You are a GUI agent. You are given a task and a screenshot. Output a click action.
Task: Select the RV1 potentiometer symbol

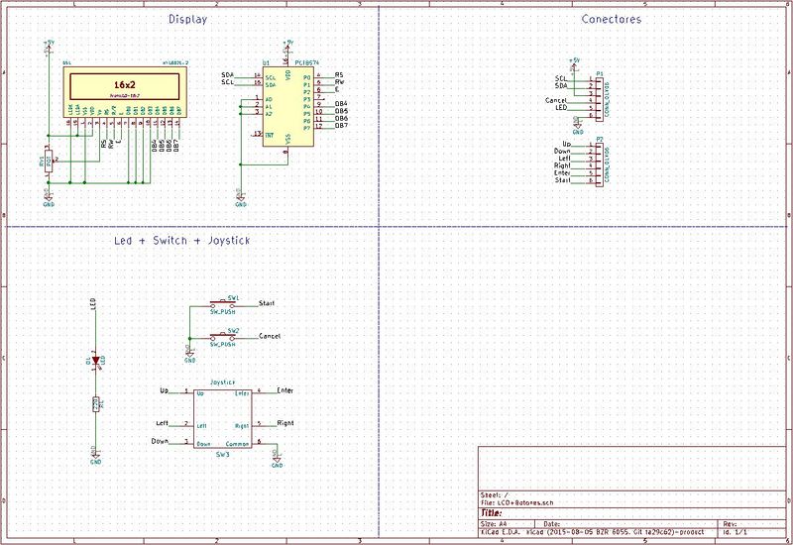pyautogui.click(x=49, y=162)
